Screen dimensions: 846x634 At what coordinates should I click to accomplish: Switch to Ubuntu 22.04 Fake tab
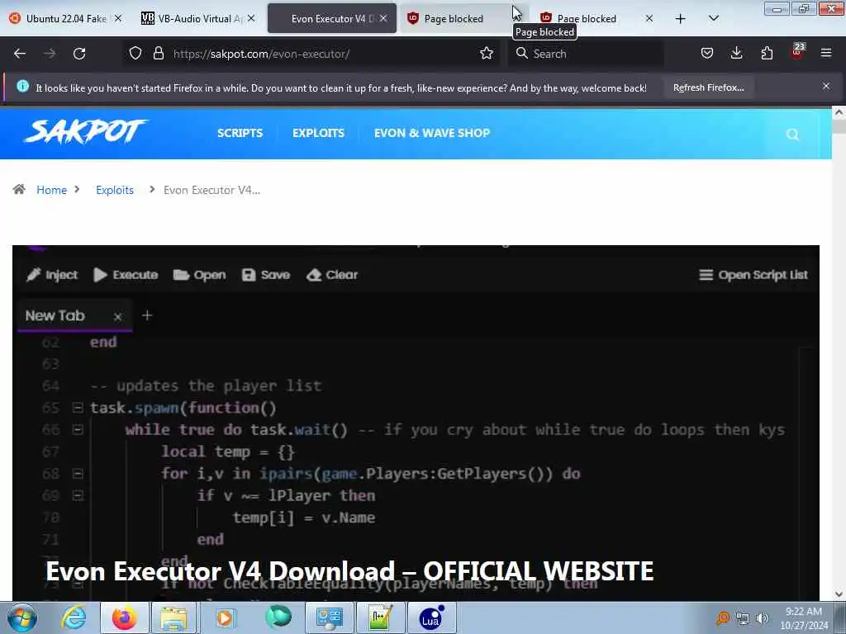pyautogui.click(x=65, y=19)
